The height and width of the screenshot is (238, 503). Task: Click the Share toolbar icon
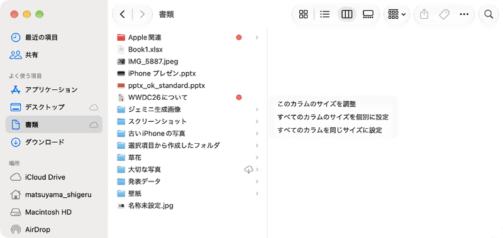point(424,14)
